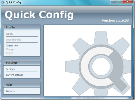Screen dimensions: 135x100
Task: Click Delete under Profile
Action: 9,53
